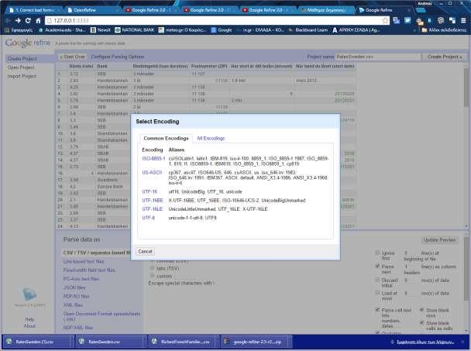Switch to the Common Encodings tab

[166, 138]
